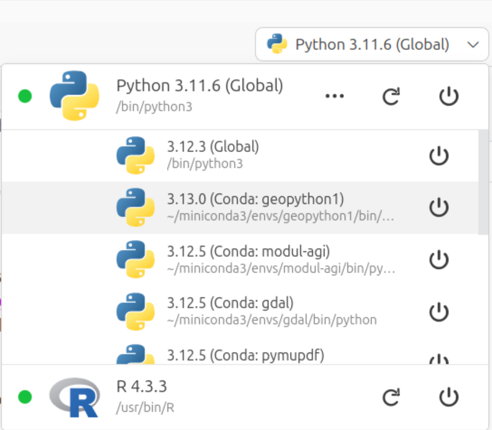Shut down the R 4.3.3 session
Image resolution: width=492 pixels, height=430 pixels.
pyautogui.click(x=449, y=397)
